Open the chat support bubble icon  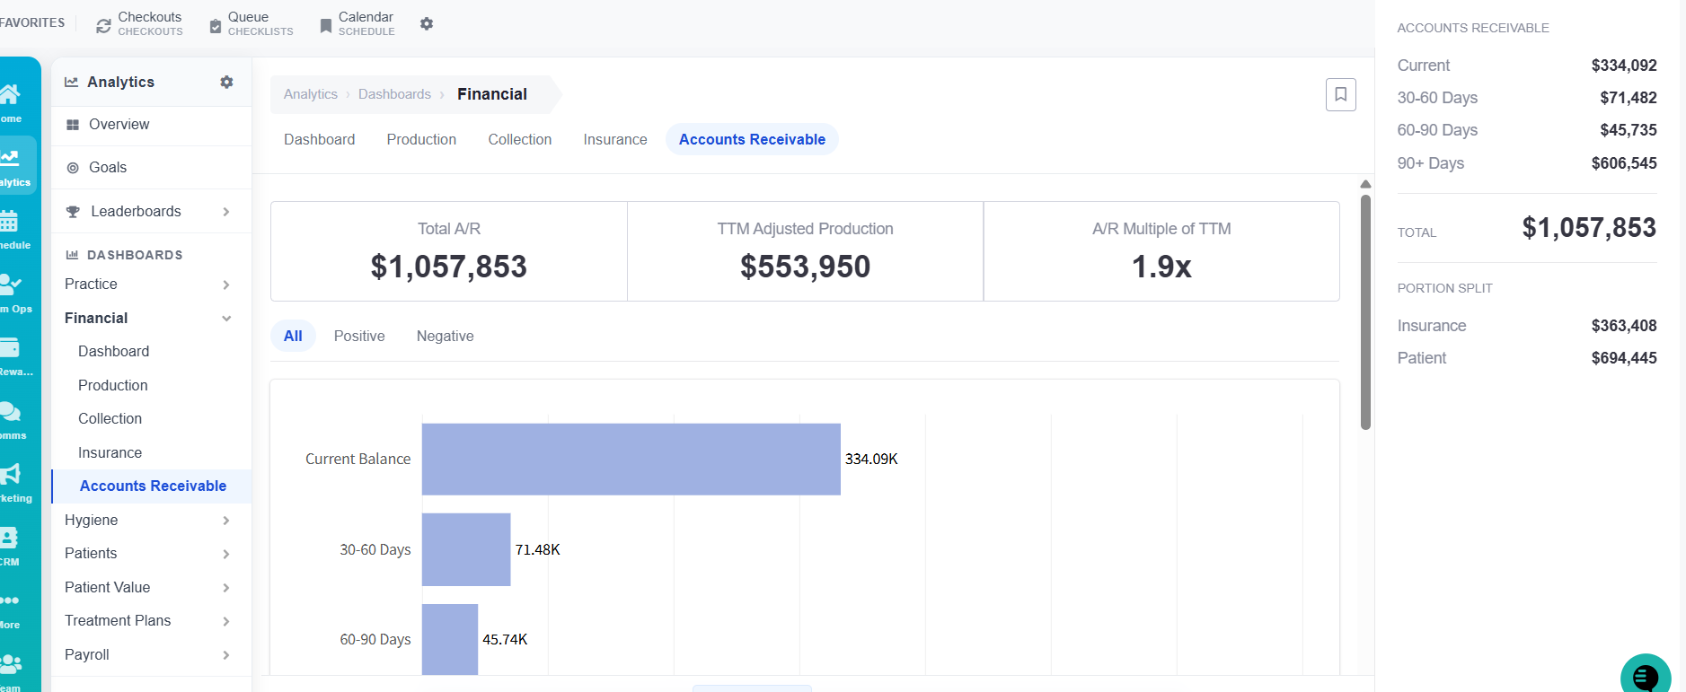pyautogui.click(x=1646, y=675)
